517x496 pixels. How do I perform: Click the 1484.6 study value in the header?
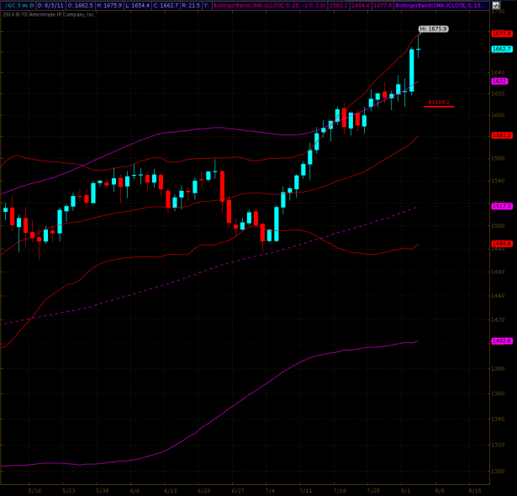pos(360,6)
